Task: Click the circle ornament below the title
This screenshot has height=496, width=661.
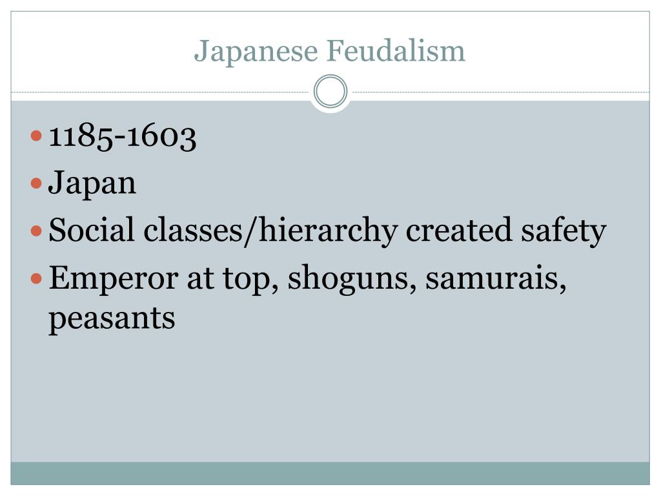Action: [x=330, y=91]
